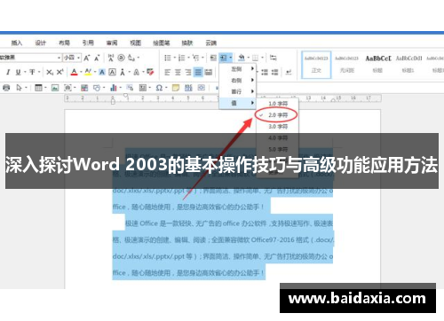Clear formatting with the eraser icon
This screenshot has width=444, height=321.
tap(150, 72)
